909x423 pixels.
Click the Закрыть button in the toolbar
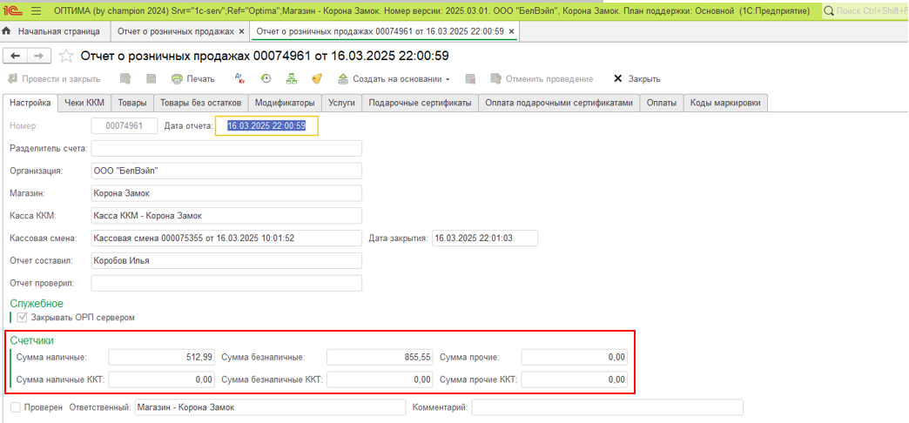(x=636, y=79)
